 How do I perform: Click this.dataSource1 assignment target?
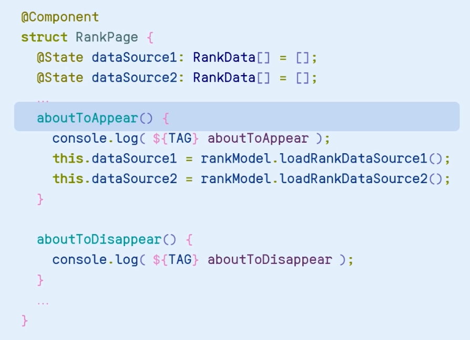115,158
